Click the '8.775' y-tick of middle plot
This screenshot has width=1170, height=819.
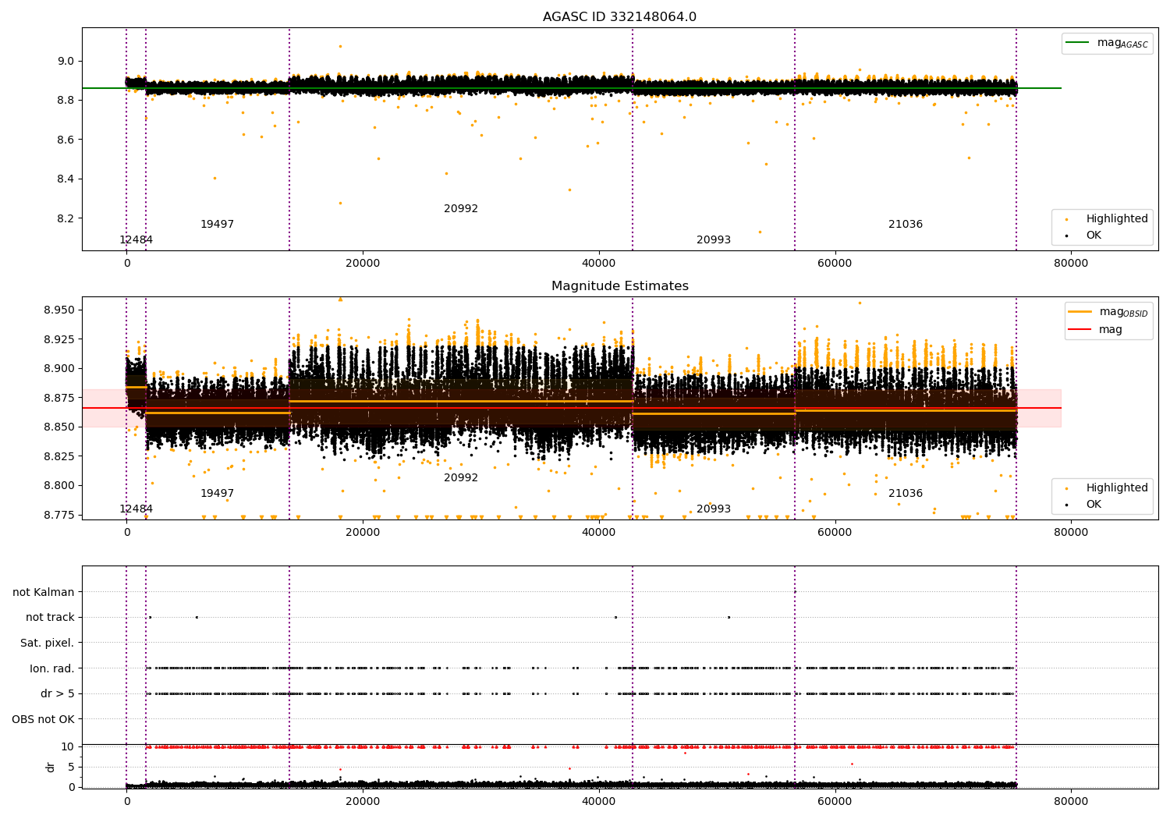[x=58, y=515]
